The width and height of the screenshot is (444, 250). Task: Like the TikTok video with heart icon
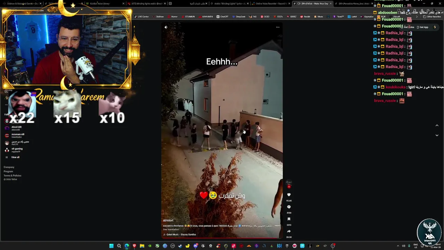(x=289, y=195)
